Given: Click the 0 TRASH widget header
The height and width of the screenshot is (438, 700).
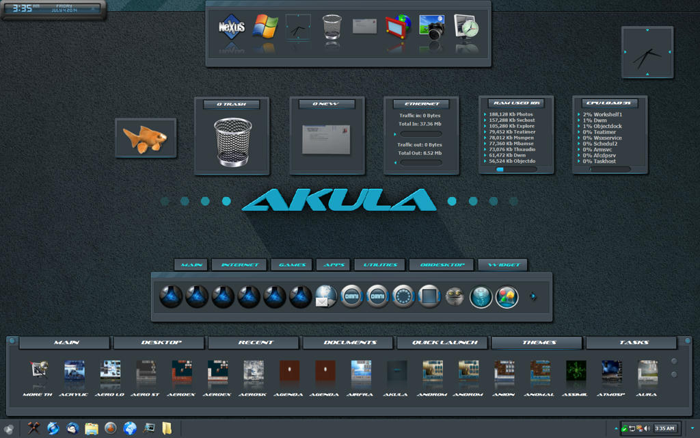Looking at the screenshot, I should click(232, 104).
